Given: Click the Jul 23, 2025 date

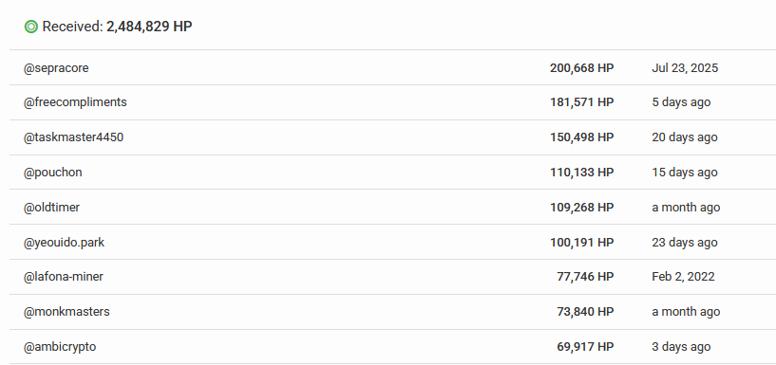Looking at the screenshot, I should point(685,67).
